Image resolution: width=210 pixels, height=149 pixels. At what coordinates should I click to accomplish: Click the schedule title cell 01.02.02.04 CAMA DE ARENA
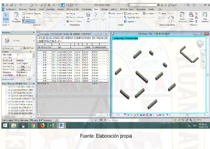[73, 39]
